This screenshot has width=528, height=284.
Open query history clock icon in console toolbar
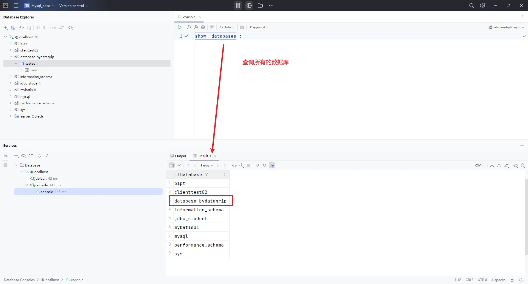point(189,27)
